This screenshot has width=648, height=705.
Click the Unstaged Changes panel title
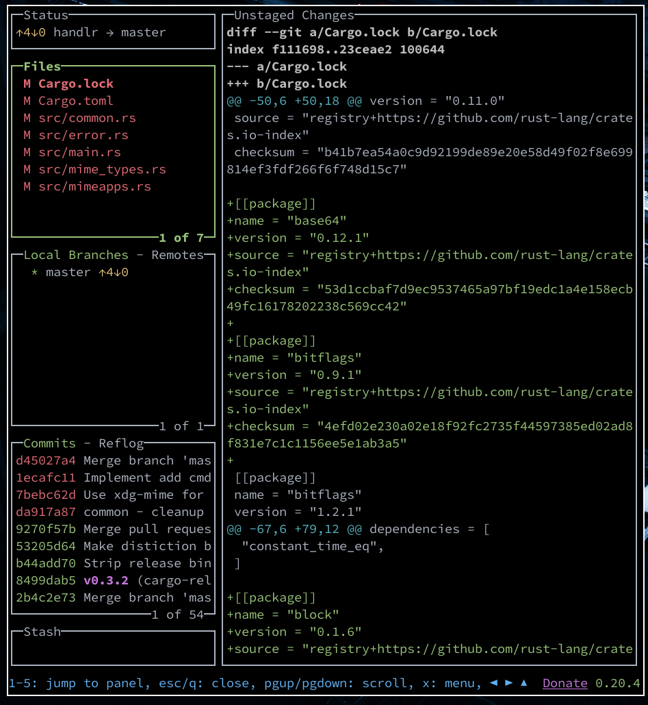[x=294, y=15]
